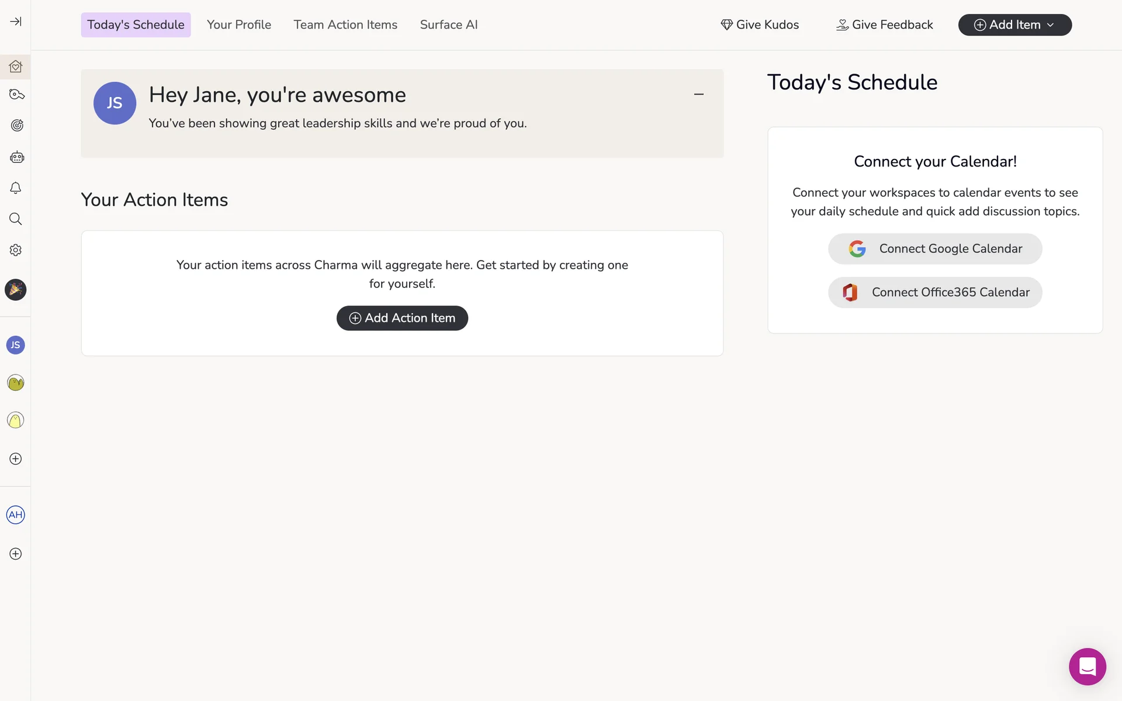The height and width of the screenshot is (701, 1122).
Task: Click Give Kudos
Action: pyautogui.click(x=760, y=25)
